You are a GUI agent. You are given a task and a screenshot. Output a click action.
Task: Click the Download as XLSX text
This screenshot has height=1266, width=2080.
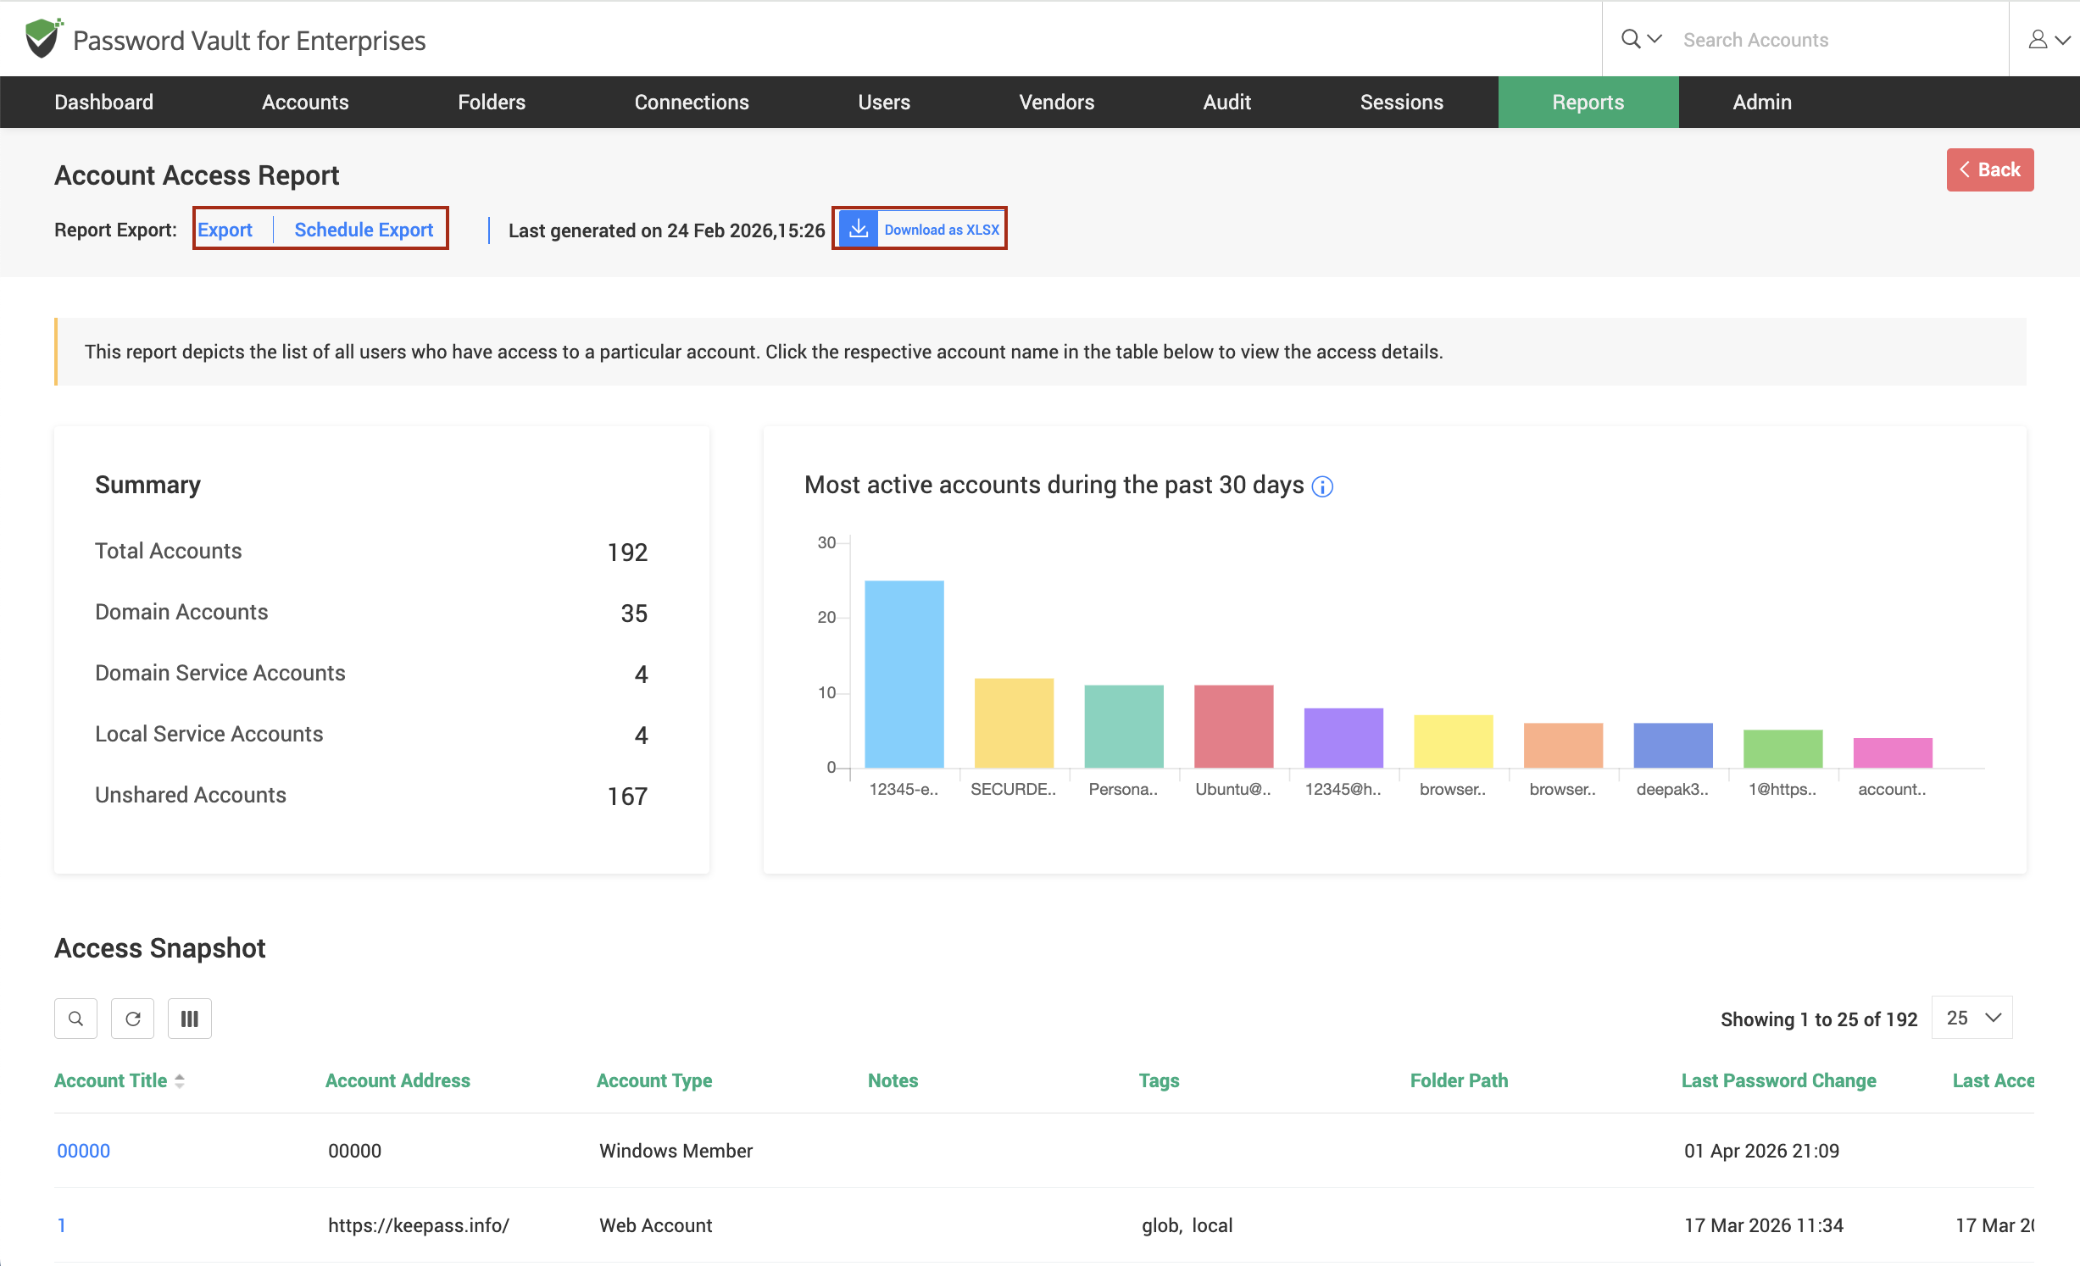click(x=942, y=230)
